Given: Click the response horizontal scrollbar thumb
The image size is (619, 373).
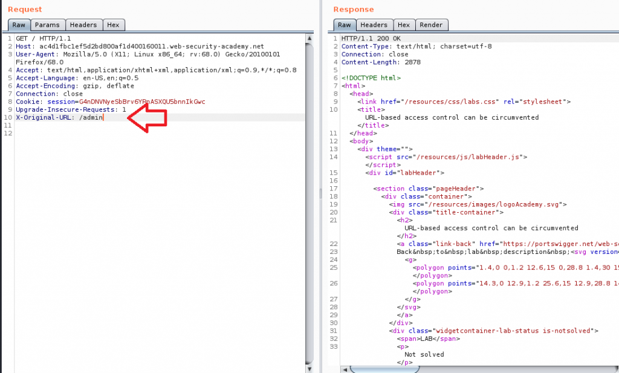Looking at the screenshot, I should [384, 370].
